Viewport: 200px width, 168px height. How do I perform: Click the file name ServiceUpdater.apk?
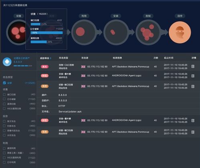(x=70, y=111)
